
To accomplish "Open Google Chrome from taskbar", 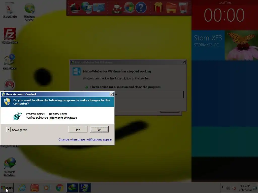I will tap(59, 187).
